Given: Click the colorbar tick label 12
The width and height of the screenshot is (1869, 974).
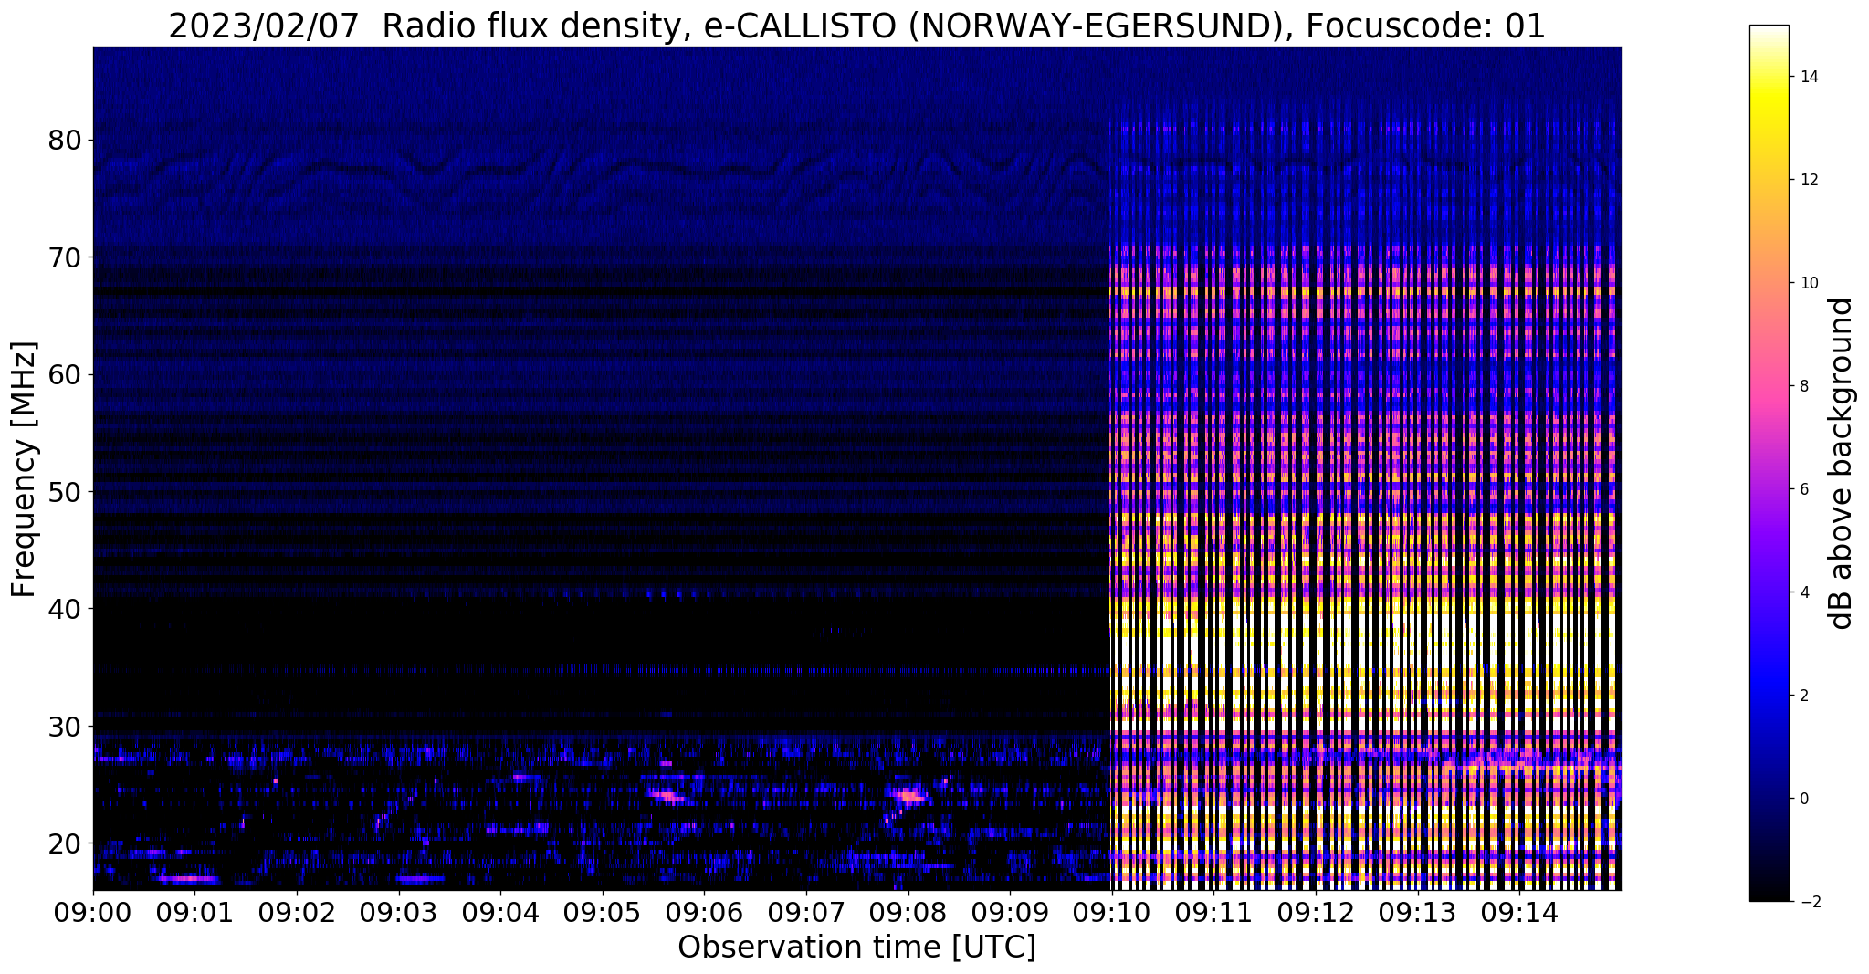Looking at the screenshot, I should [1808, 180].
